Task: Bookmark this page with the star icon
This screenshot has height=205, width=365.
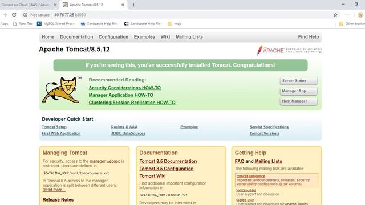Action: [x=335, y=15]
